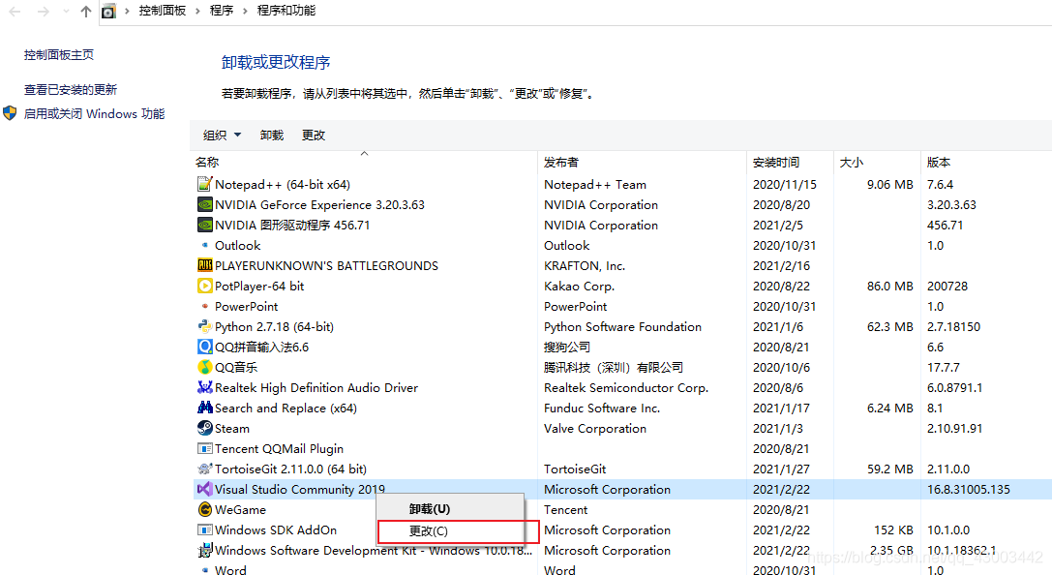This screenshot has height=575, width=1052.
Task: Click the Realtek Audio Driver icon
Action: [x=204, y=387]
